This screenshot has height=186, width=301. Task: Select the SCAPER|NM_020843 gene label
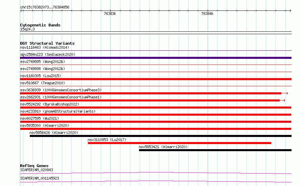[x=37, y=170]
